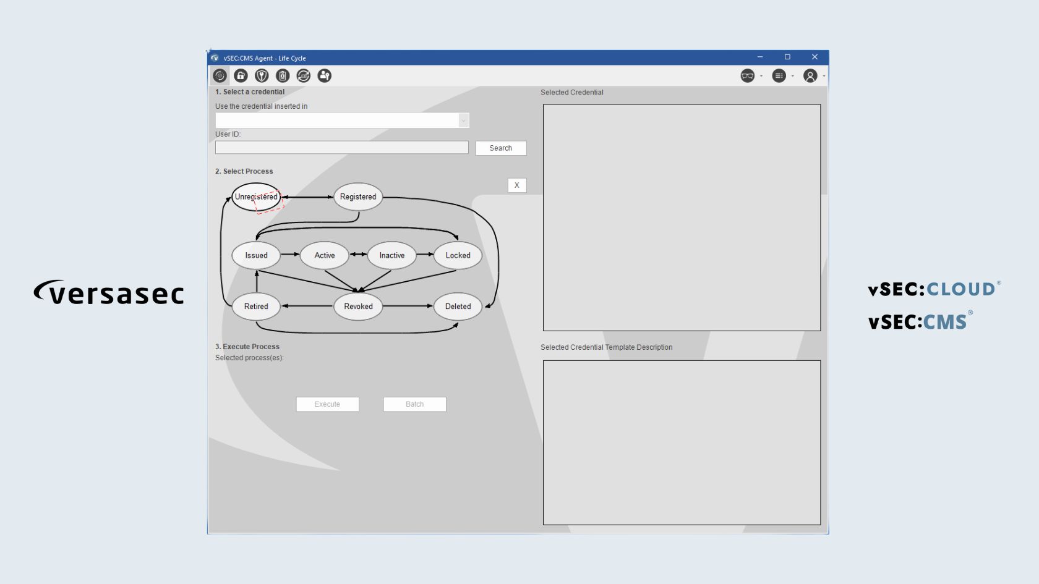Expand the arrow beside the list icon
The width and height of the screenshot is (1039, 584).
pos(793,76)
